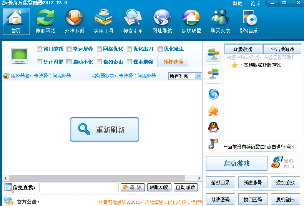Focus the 信息查找 search input field
304x206 pixels.
(79, 188)
